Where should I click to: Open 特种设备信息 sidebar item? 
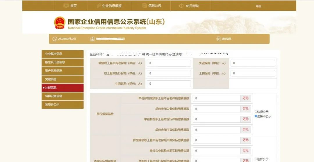point(63,96)
